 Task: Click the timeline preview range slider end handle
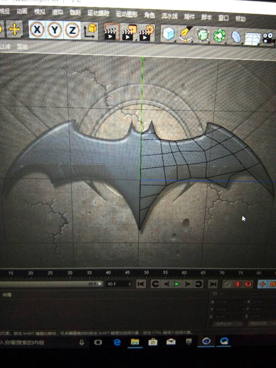click(100, 283)
